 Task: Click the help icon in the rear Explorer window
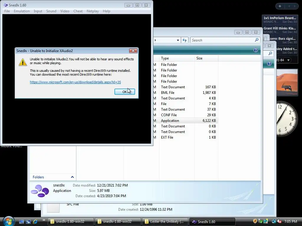[x=269, y=64]
